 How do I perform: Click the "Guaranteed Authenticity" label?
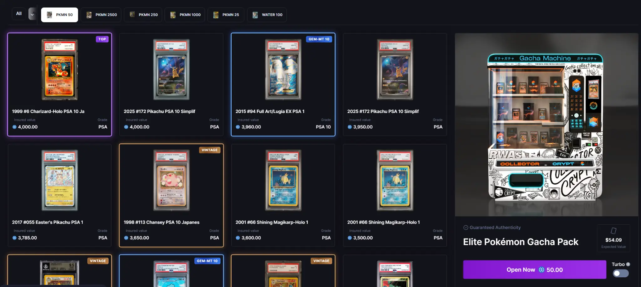(x=495, y=228)
